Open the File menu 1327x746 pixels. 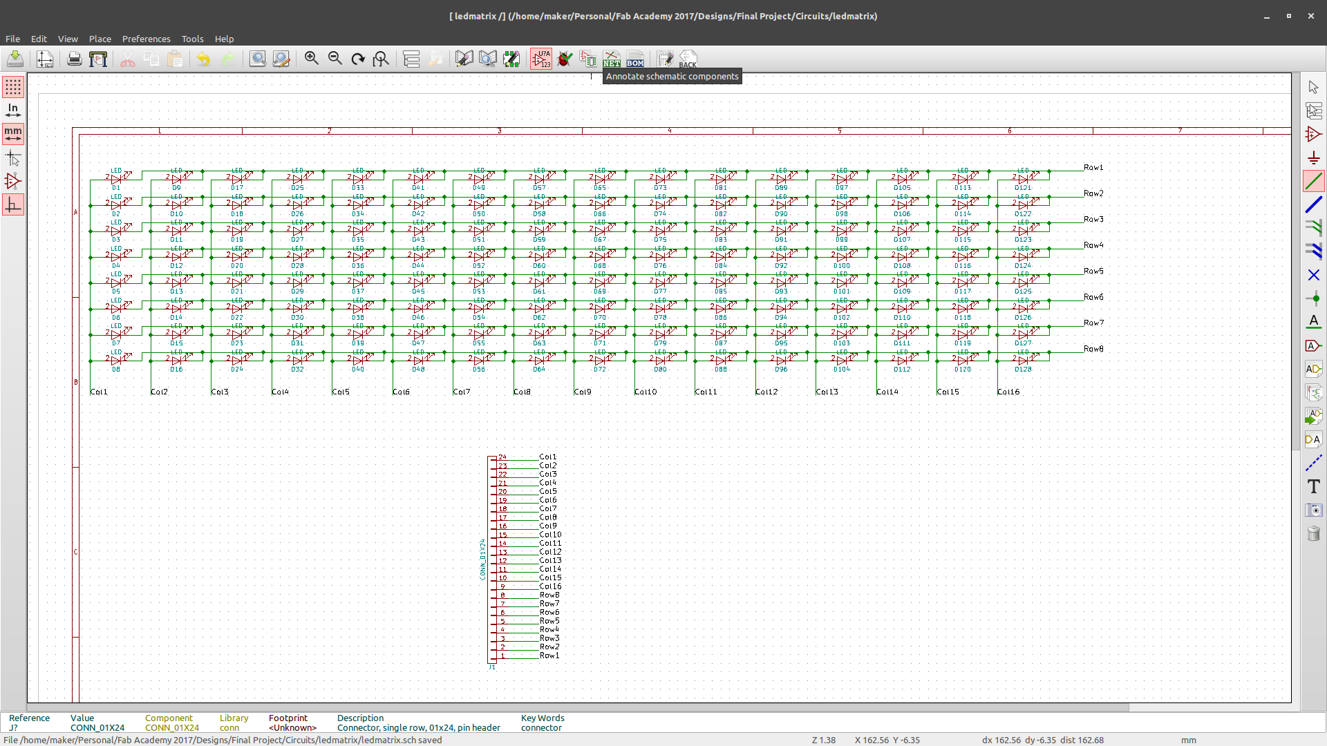12,39
